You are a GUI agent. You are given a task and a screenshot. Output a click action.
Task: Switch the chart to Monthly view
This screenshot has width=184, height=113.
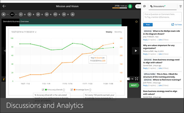[118, 32]
